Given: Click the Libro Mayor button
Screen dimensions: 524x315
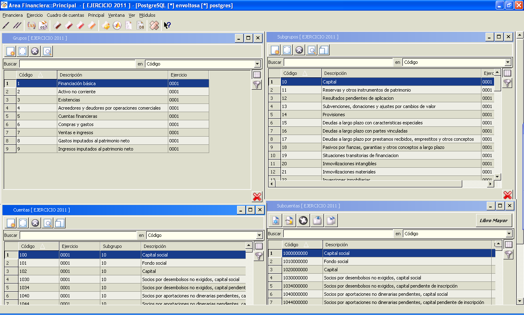Looking at the screenshot, I should click(494, 220).
